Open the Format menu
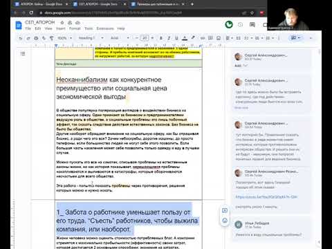 click(75, 28)
